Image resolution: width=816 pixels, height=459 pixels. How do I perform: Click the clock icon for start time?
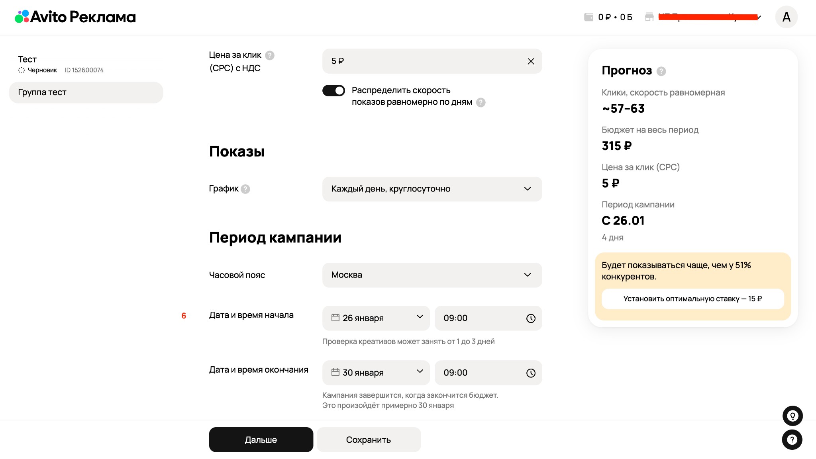tap(531, 318)
